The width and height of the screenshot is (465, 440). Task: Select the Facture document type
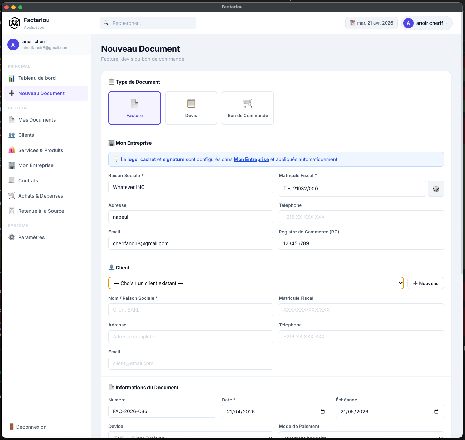point(135,108)
